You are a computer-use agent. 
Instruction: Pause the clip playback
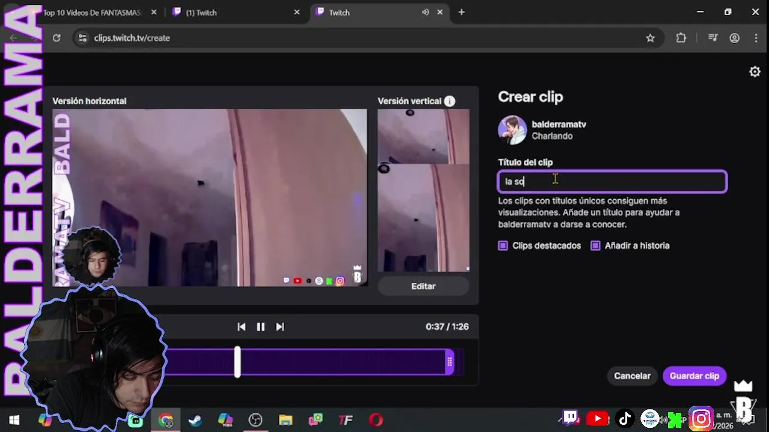click(x=261, y=327)
